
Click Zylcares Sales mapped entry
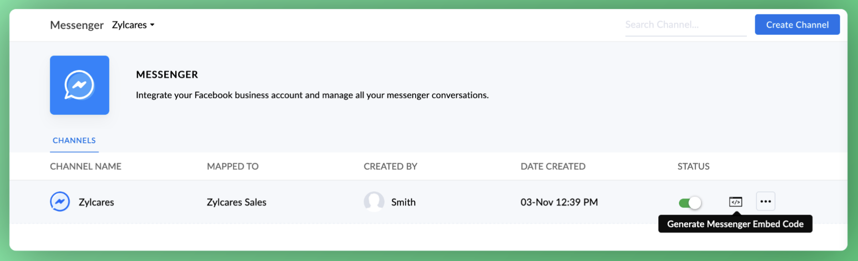237,202
